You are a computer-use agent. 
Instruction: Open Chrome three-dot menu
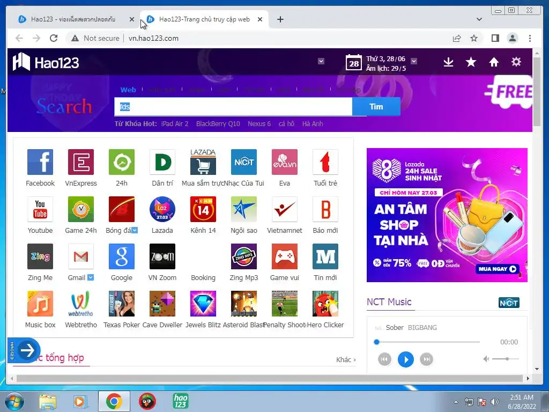(x=530, y=38)
